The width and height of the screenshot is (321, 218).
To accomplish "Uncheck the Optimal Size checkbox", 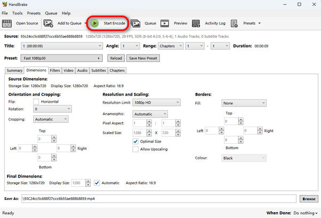I will [135, 141].
